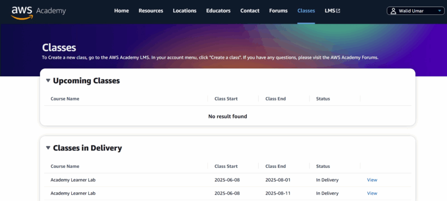Click the AWS Academy logo
Image resolution: width=447 pixels, height=201 pixels.
[x=38, y=11]
